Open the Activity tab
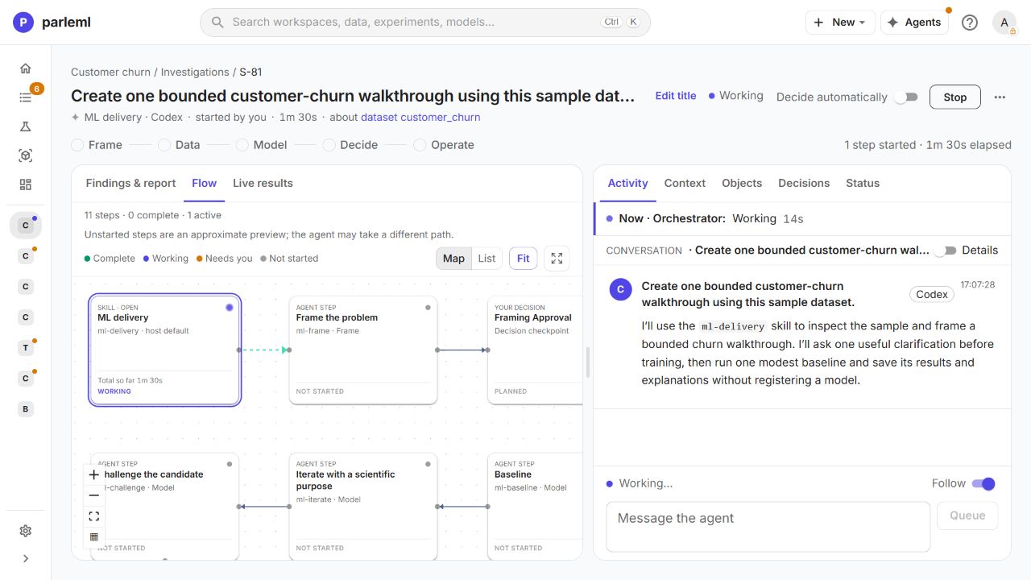The width and height of the screenshot is (1031, 580). [x=627, y=184]
